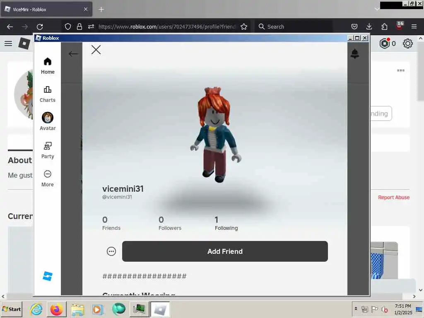Switch to Firefox in the taskbar

coord(56,309)
